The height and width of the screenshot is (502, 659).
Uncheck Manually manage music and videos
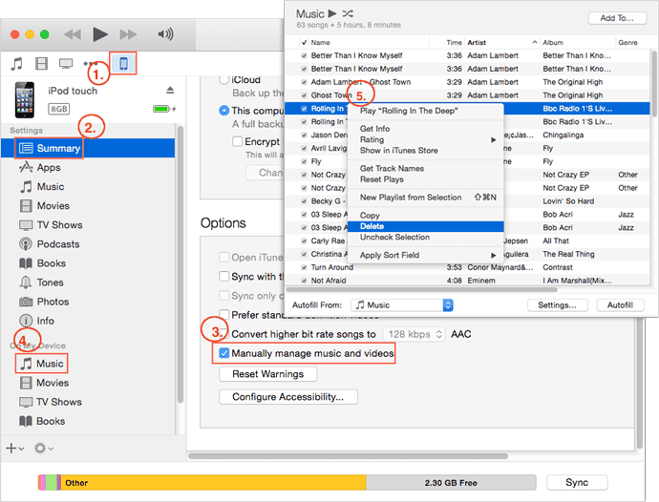(x=224, y=353)
